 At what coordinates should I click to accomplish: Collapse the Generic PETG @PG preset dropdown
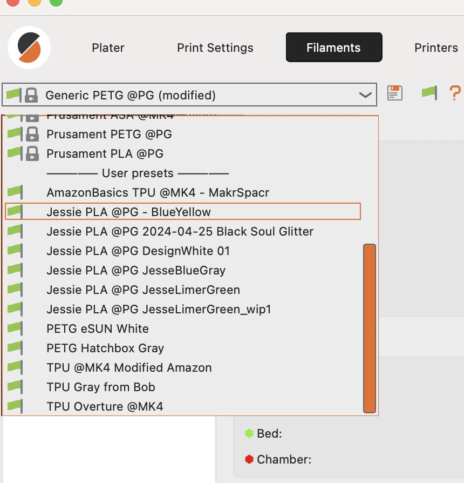365,95
